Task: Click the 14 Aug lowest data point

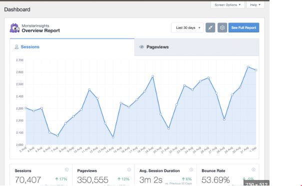Action: (x=113, y=137)
